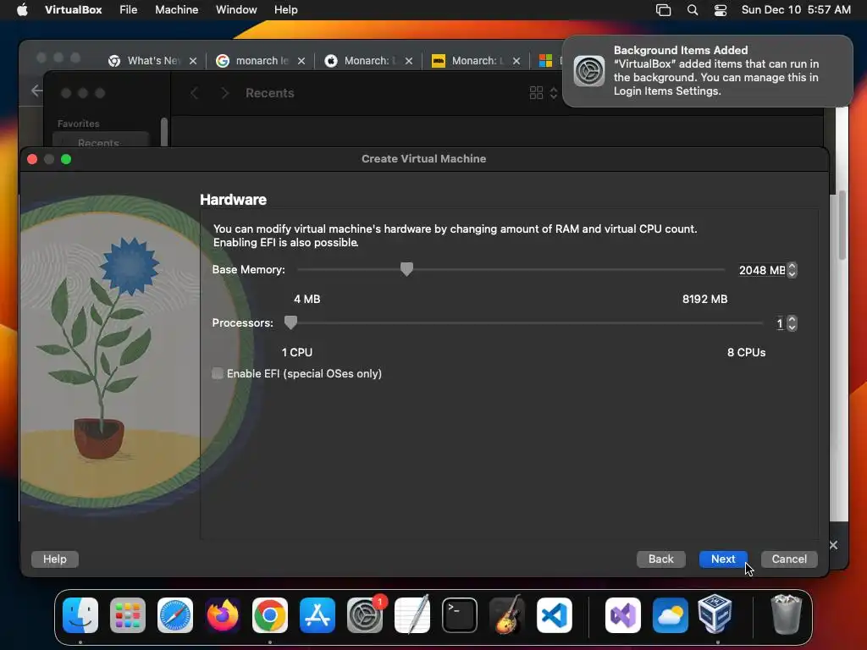Click the Chrome back arrow button

point(36,90)
